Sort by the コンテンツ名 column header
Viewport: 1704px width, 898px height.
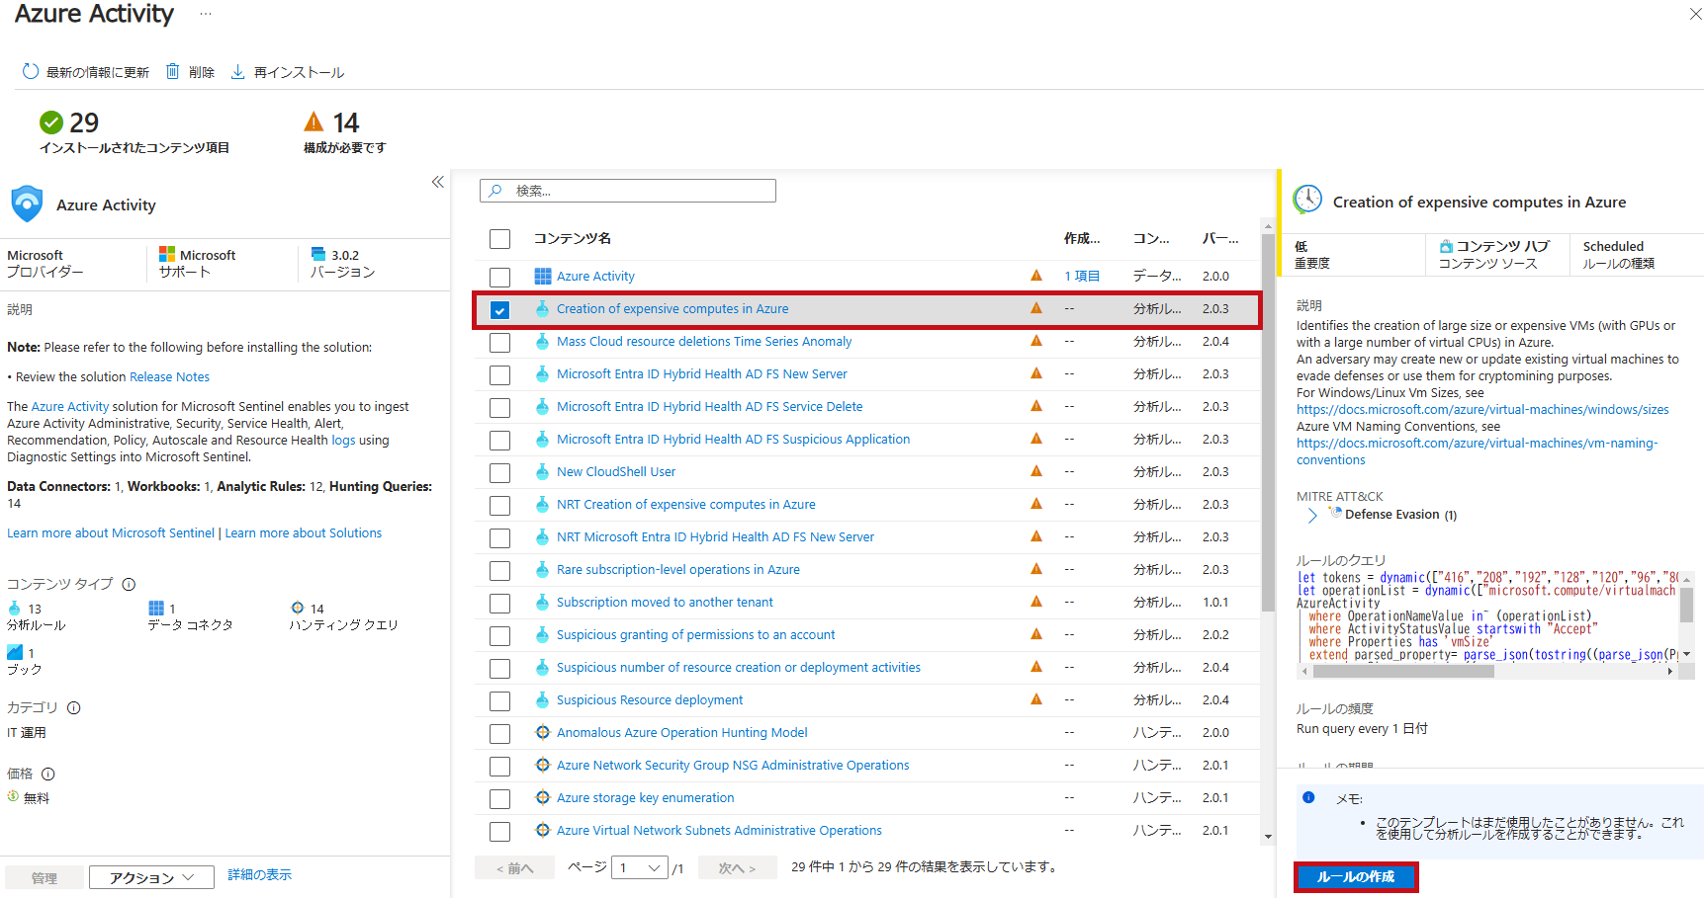click(573, 238)
